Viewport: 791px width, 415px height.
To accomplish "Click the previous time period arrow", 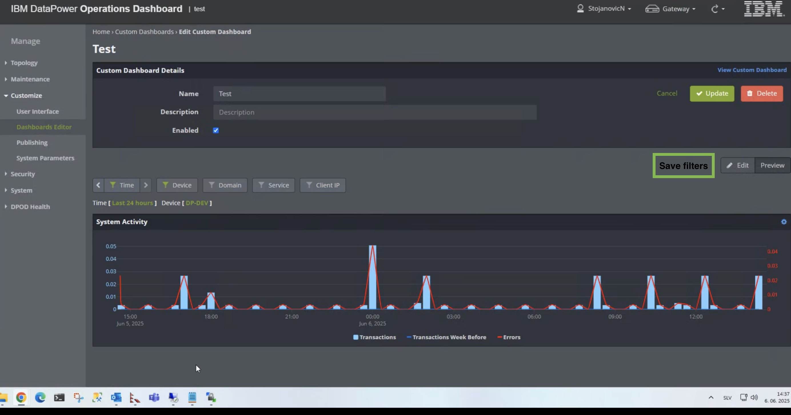I will tap(98, 185).
